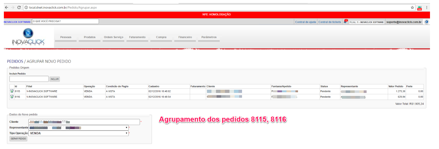
Task: Focus the 'O que você precisa?' search box
Action: coord(65,21)
